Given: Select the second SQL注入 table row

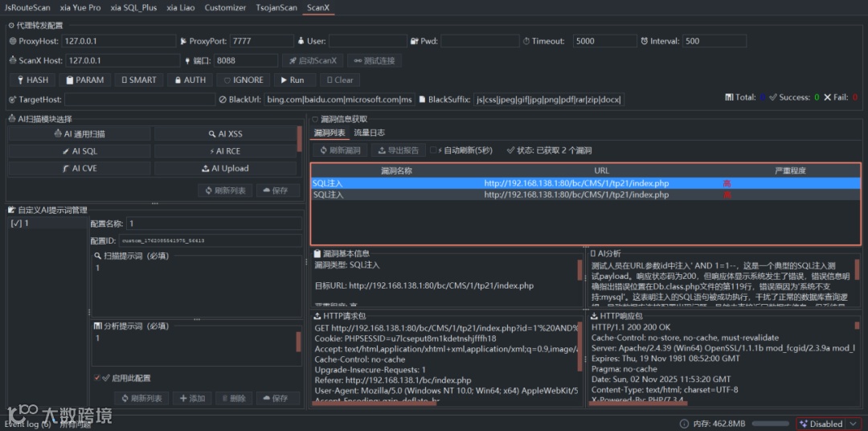Looking at the screenshot, I should click(x=586, y=195).
